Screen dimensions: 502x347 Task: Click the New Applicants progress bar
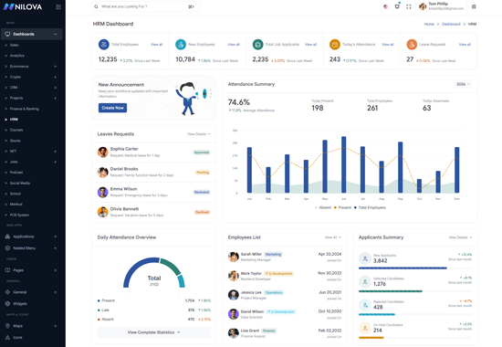[x=415, y=268]
